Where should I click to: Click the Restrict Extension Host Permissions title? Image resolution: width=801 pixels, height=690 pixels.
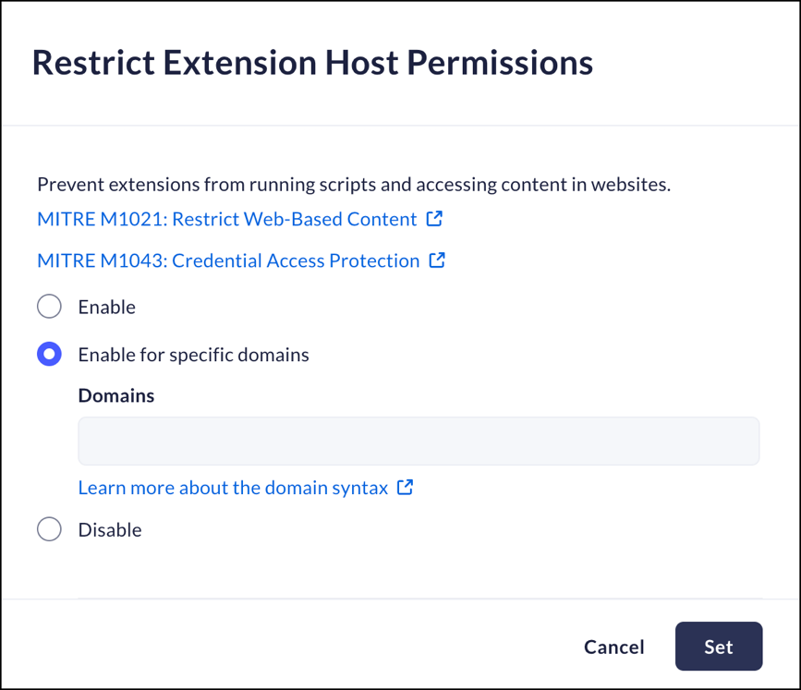[x=313, y=62]
